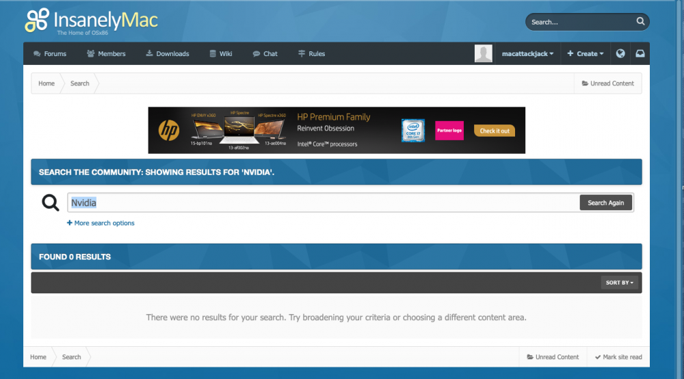Open the Rules menu item
This screenshot has height=379, width=684.
[x=311, y=53]
